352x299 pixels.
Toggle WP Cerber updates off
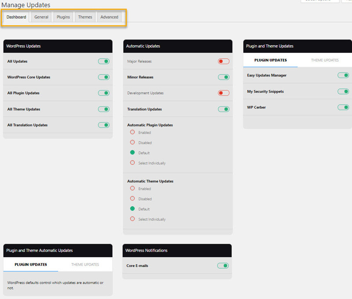tap(343, 107)
